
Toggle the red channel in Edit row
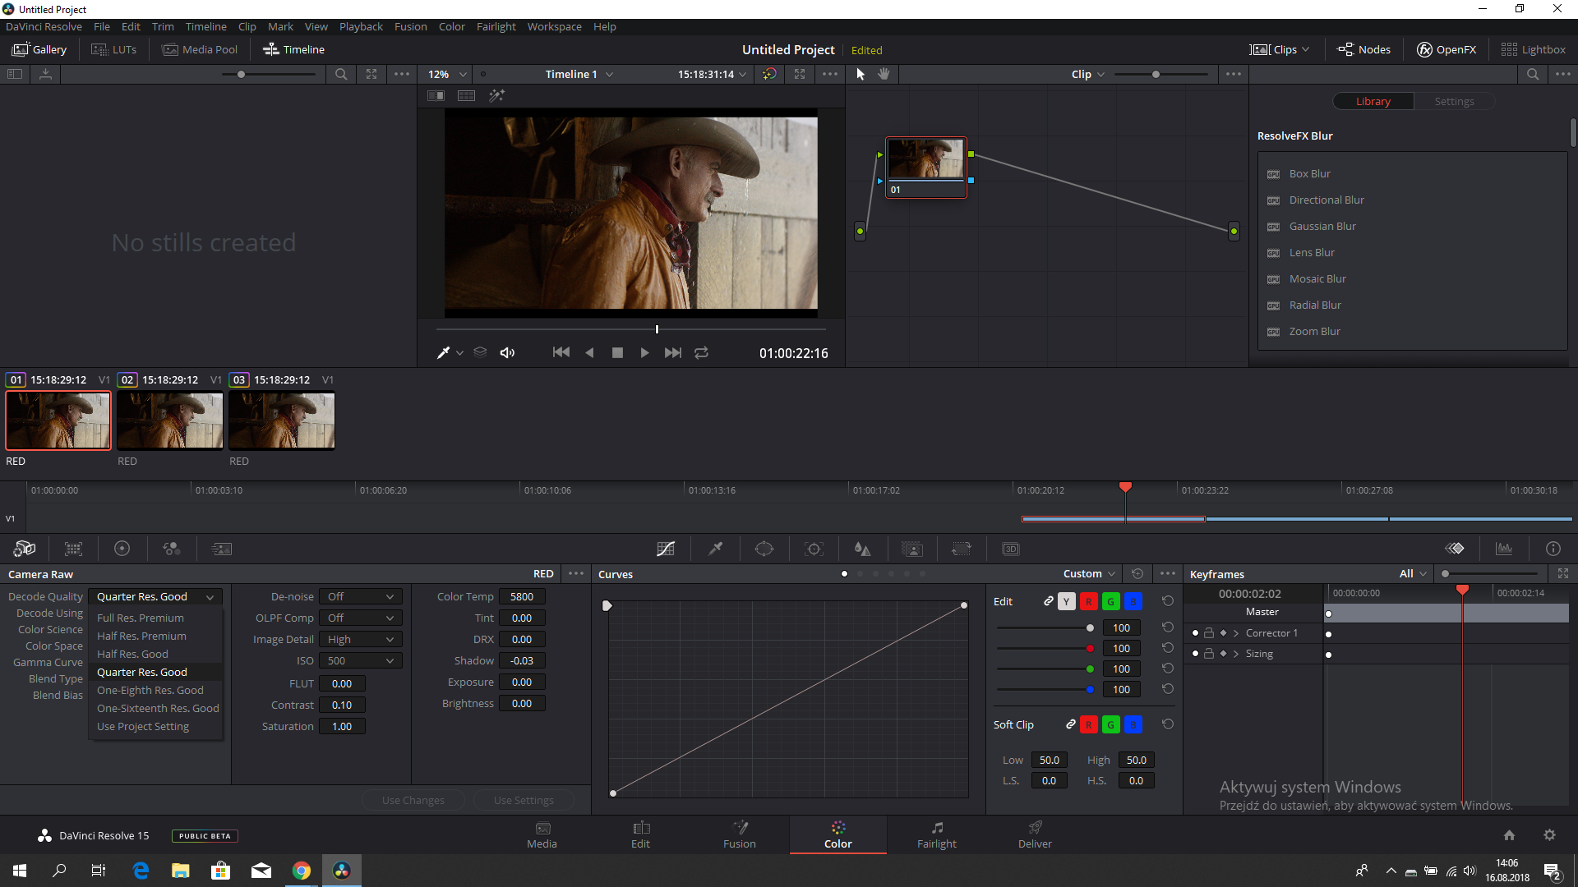(x=1088, y=602)
